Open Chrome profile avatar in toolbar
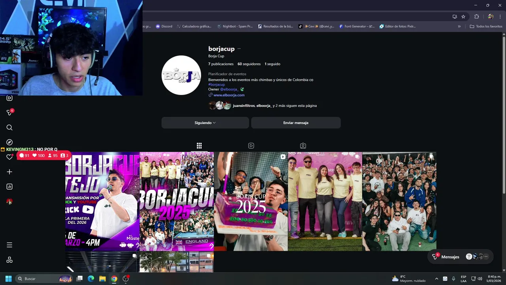506x285 pixels. (x=491, y=17)
